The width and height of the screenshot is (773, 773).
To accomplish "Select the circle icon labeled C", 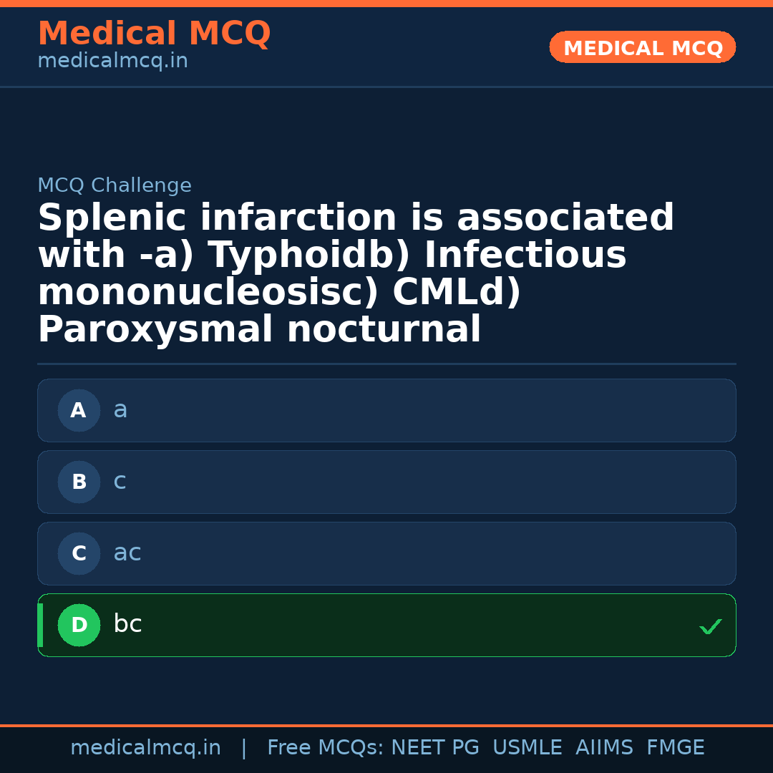I will tap(79, 554).
